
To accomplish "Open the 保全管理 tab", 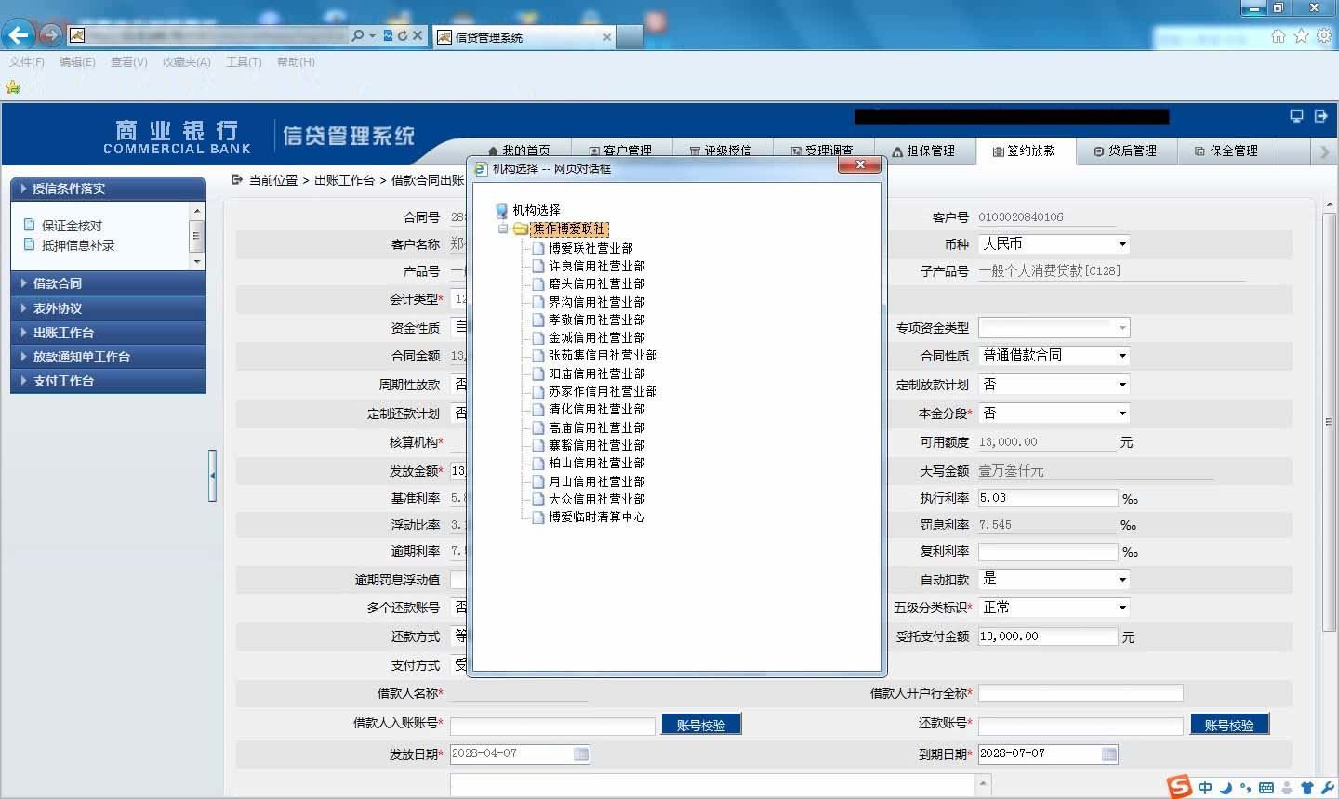I will [1226, 151].
